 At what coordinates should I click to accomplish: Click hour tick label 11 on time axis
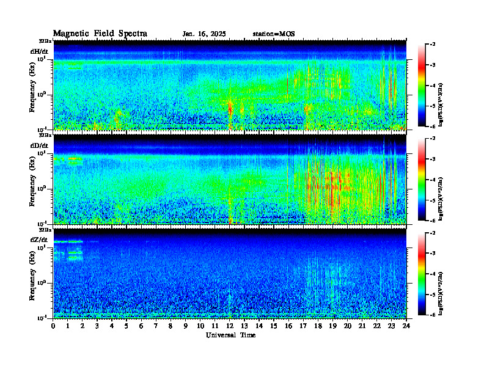(x=215, y=326)
